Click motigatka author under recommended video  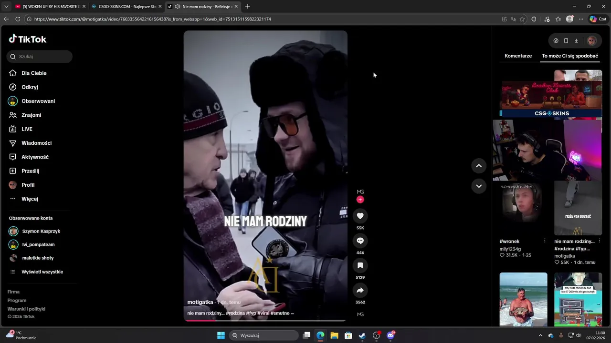click(565, 256)
